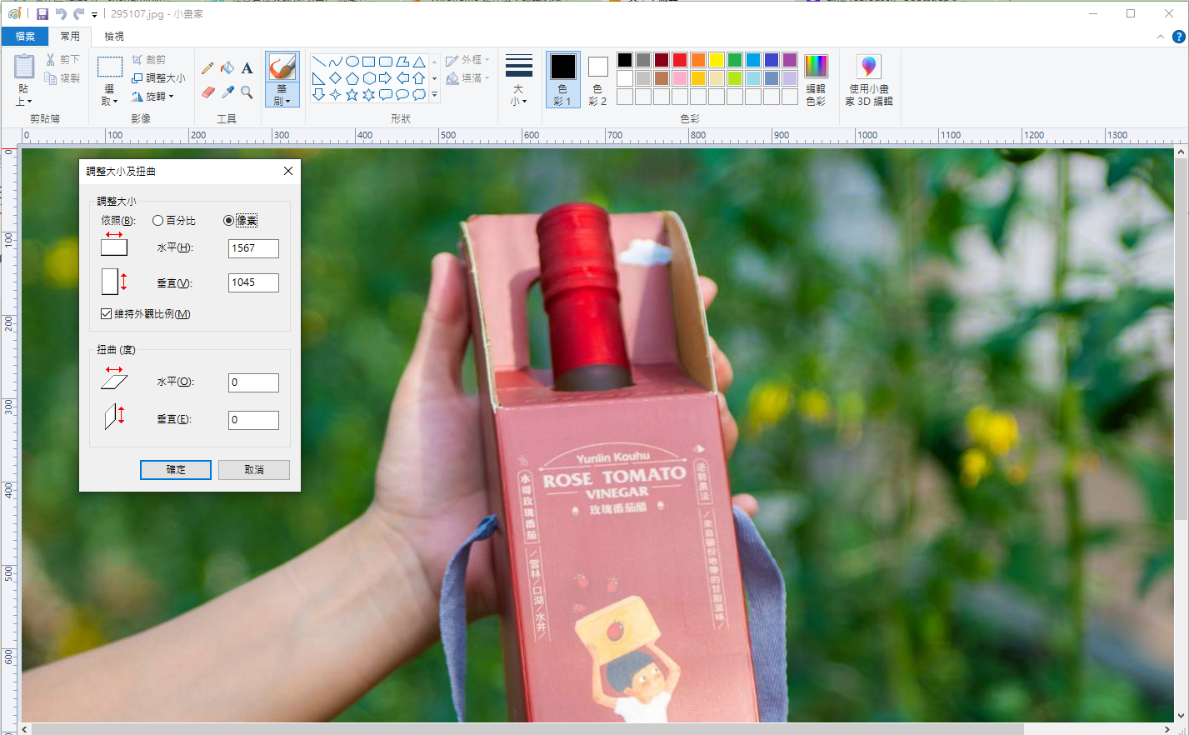
Task: Click the Cancel (取消) button in dialog
Action: pos(254,470)
